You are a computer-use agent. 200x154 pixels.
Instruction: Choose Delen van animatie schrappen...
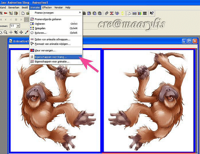point(56,40)
